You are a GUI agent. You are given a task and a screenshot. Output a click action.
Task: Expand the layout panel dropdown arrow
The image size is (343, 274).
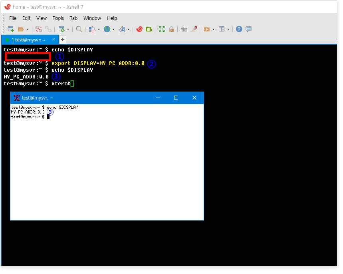(x=228, y=29)
